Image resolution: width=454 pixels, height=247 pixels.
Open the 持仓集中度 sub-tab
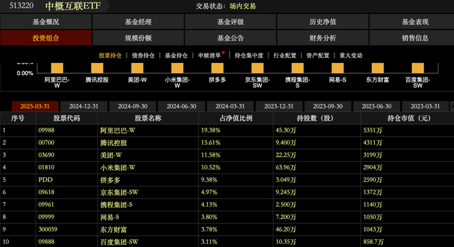(249, 56)
